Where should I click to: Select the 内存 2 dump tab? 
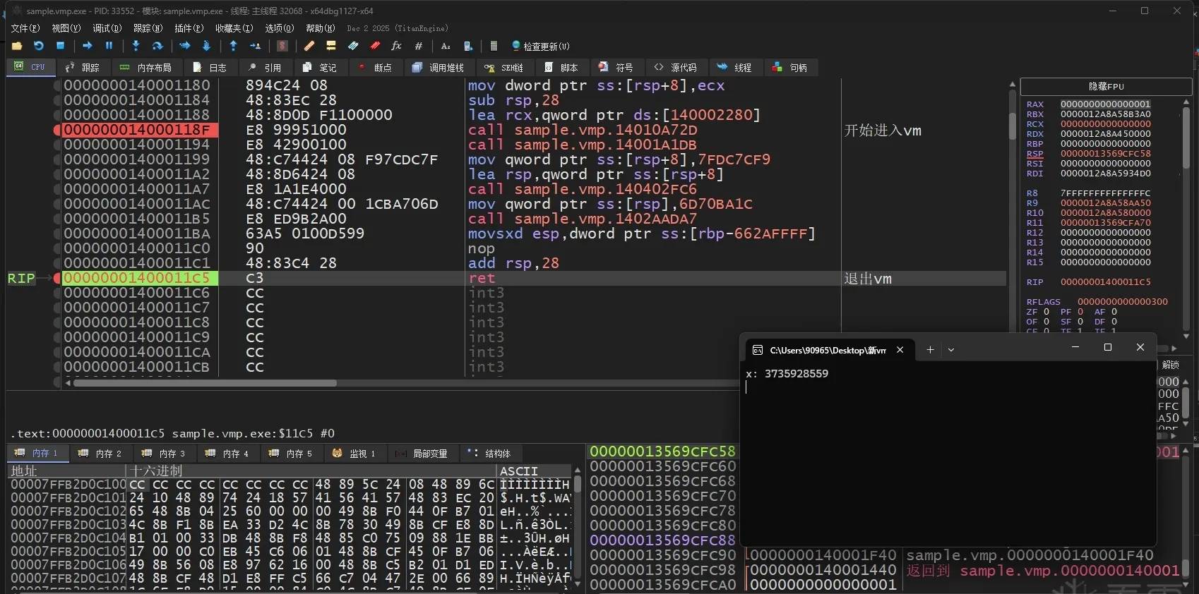(x=100, y=454)
